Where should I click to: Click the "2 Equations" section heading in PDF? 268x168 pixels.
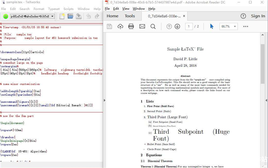pyautogui.click(x=151, y=155)
